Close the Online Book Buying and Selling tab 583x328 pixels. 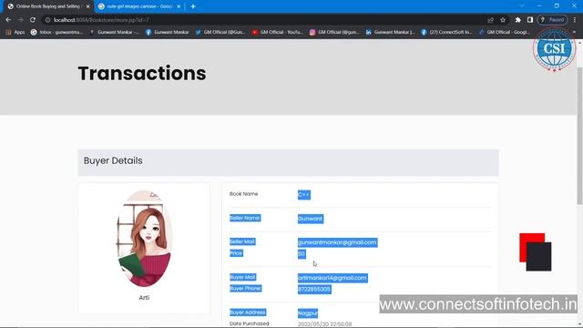[88, 6]
